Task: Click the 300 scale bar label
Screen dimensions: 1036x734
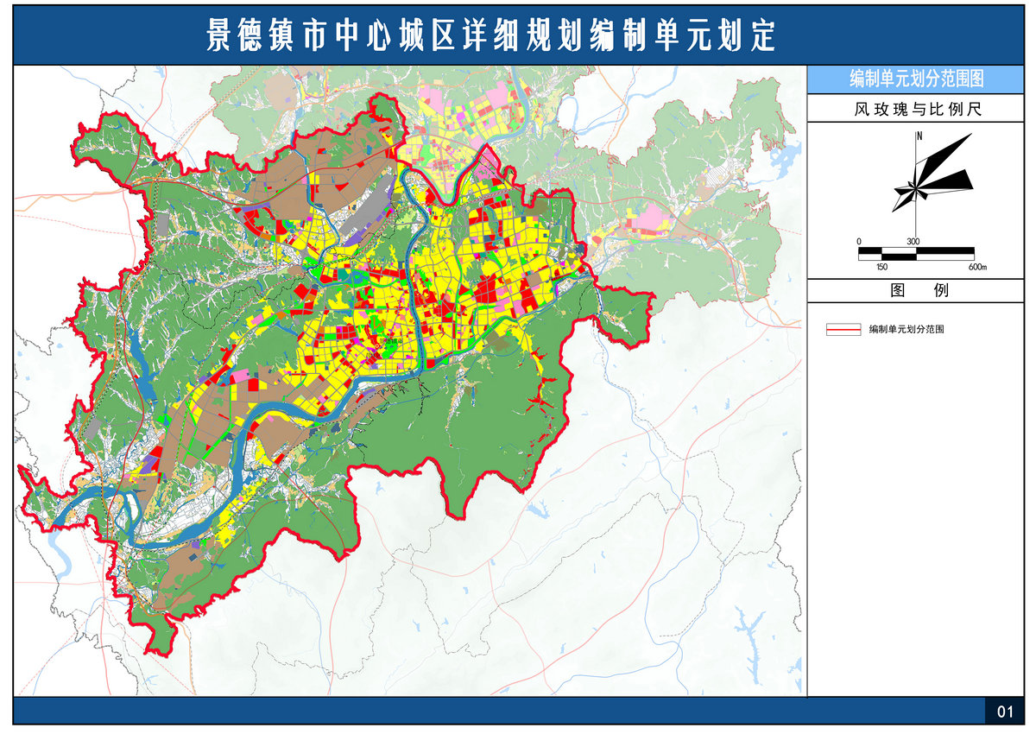Action: click(x=913, y=241)
